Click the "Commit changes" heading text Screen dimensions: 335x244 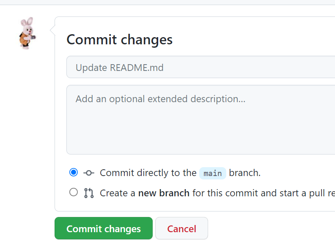click(x=120, y=40)
